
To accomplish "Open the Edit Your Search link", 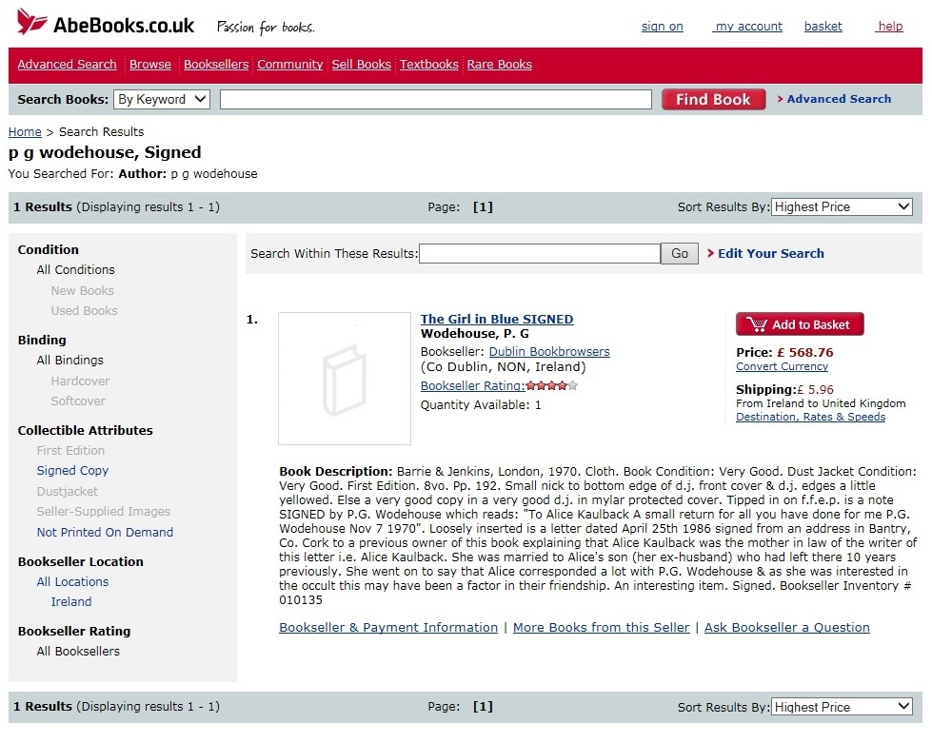I will coord(770,254).
